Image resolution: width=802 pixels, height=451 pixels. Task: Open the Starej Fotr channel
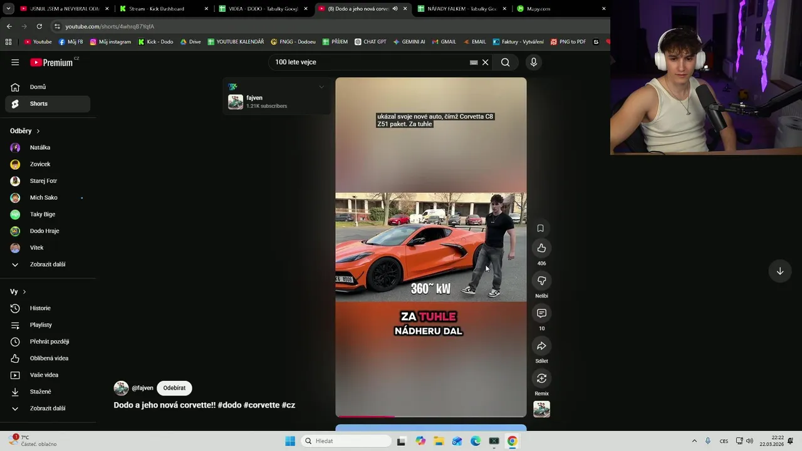[48, 181]
